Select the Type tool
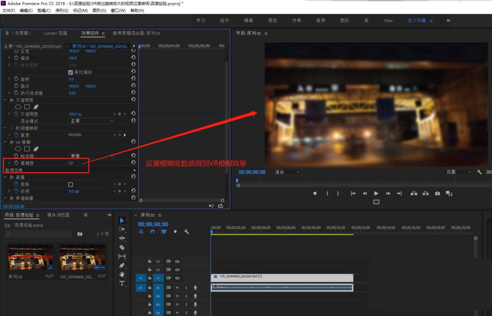Screen dimensions: 492x316 (x=122, y=284)
